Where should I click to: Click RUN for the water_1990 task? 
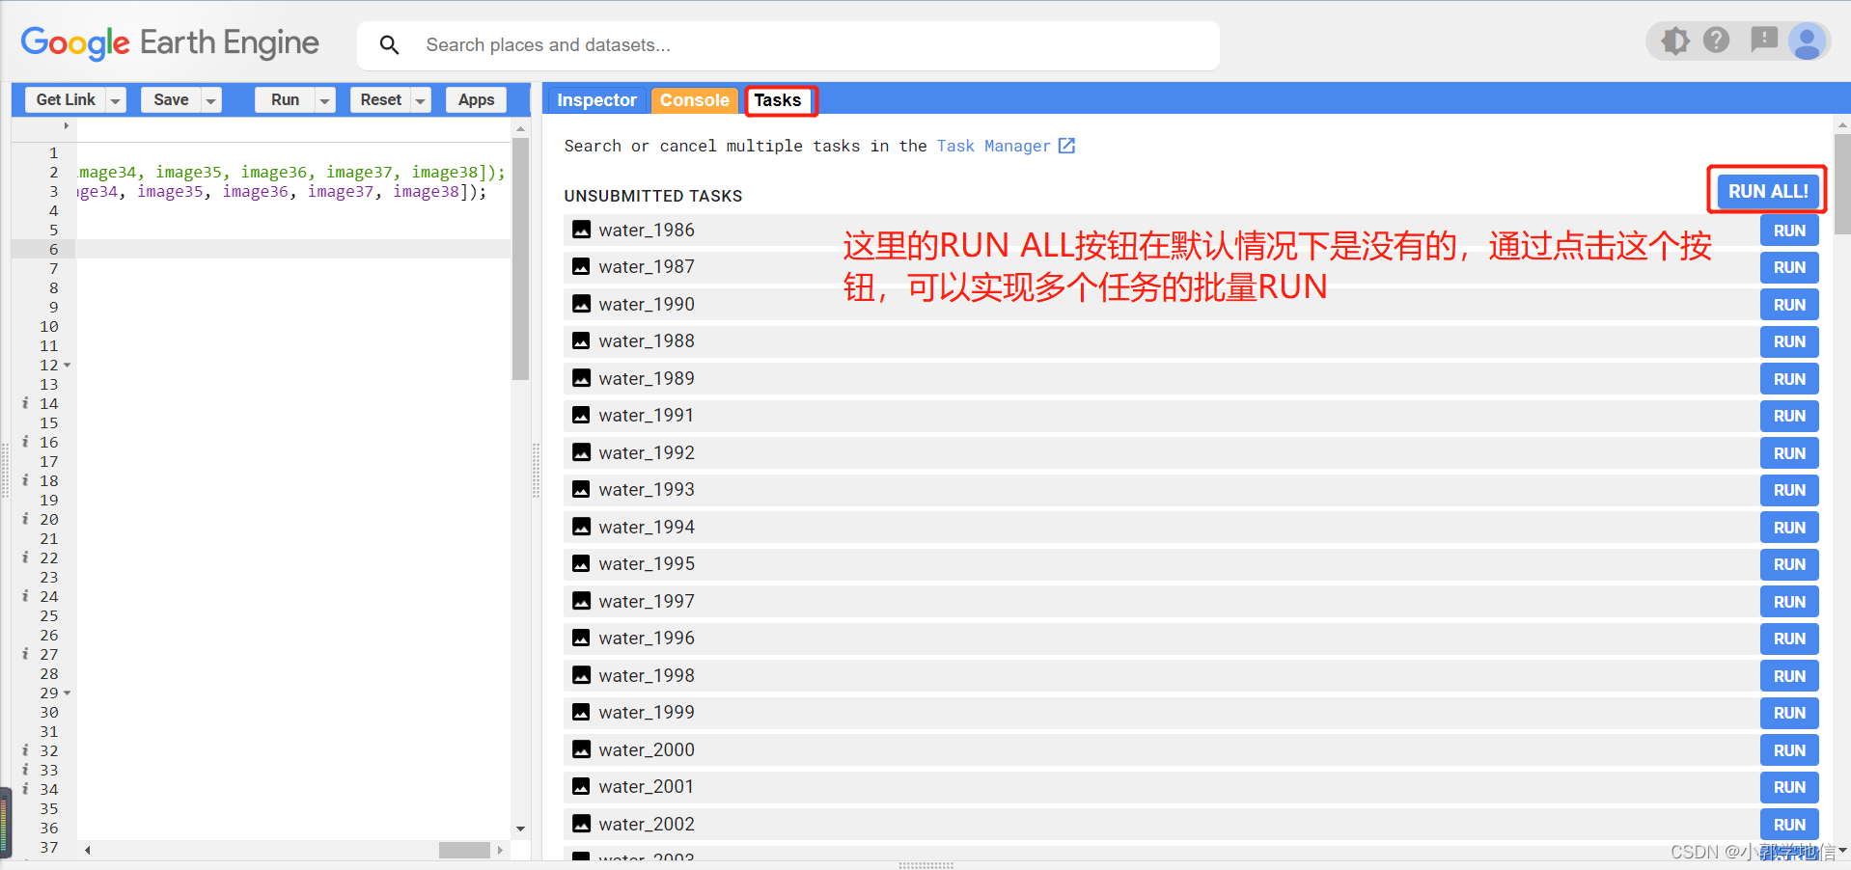pos(1788,304)
